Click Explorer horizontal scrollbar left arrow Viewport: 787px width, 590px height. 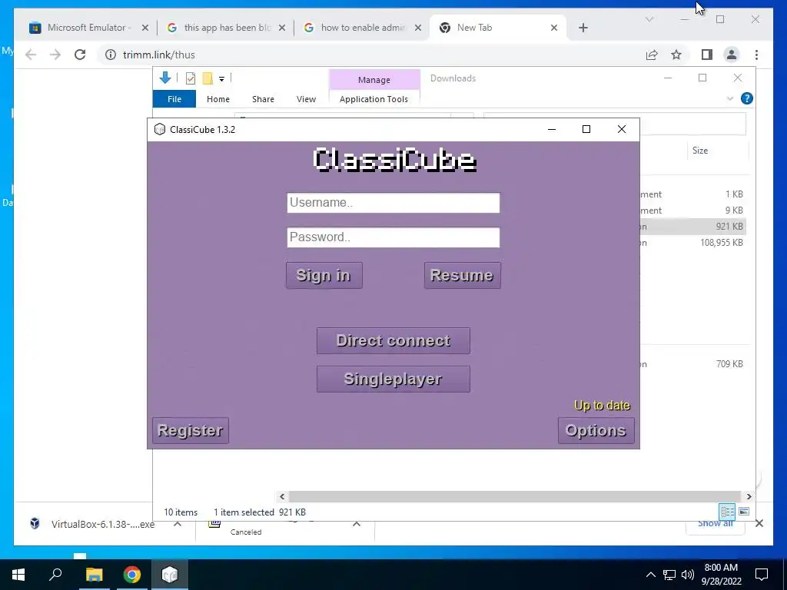coord(282,496)
